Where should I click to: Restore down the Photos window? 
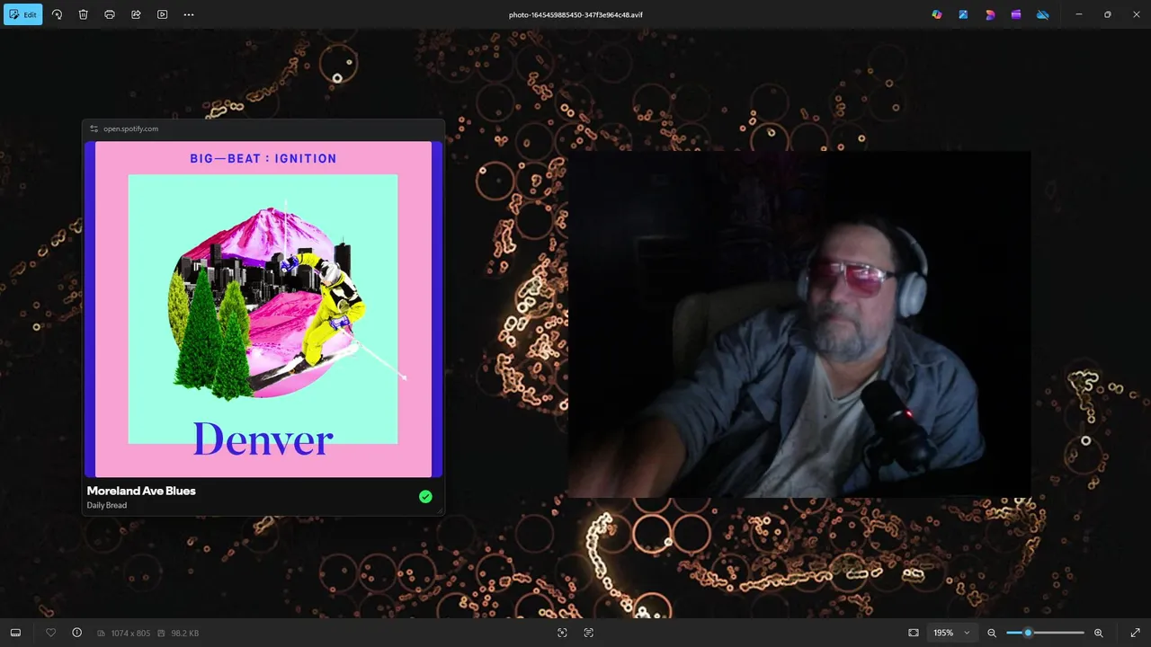[x=1107, y=14]
